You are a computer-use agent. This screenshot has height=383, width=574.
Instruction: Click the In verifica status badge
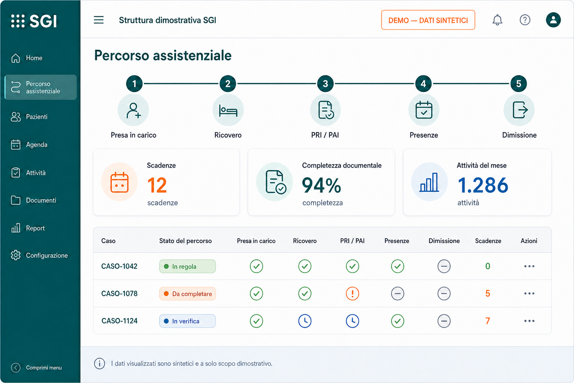(187, 321)
